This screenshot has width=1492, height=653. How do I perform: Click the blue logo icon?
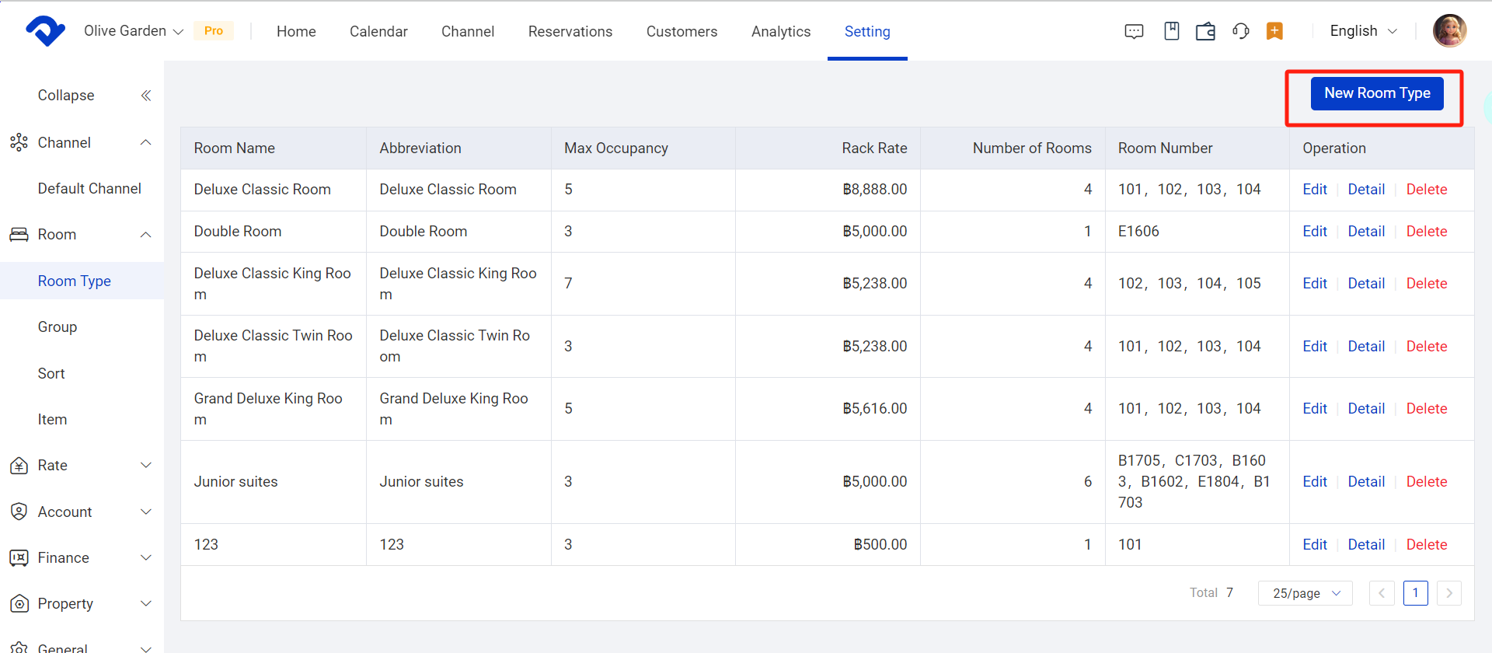coord(45,31)
